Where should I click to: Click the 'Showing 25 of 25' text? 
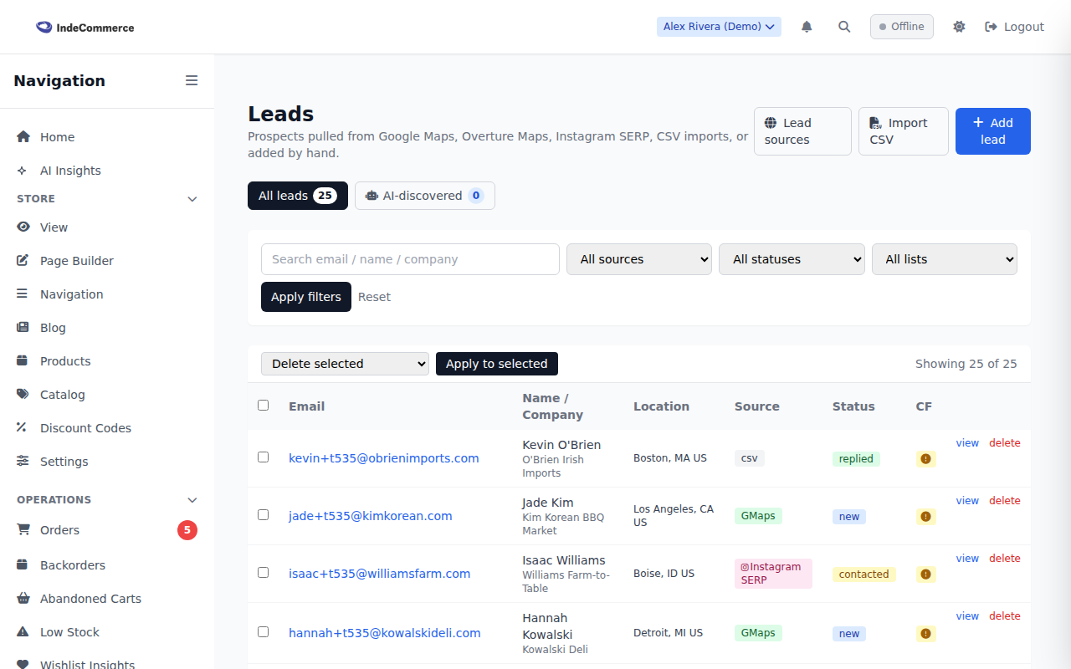point(966,364)
